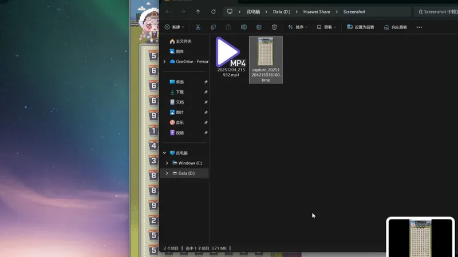This screenshot has height=257, width=458.
Task: Open OneDrive - Personal in sidebar
Action: point(189,62)
